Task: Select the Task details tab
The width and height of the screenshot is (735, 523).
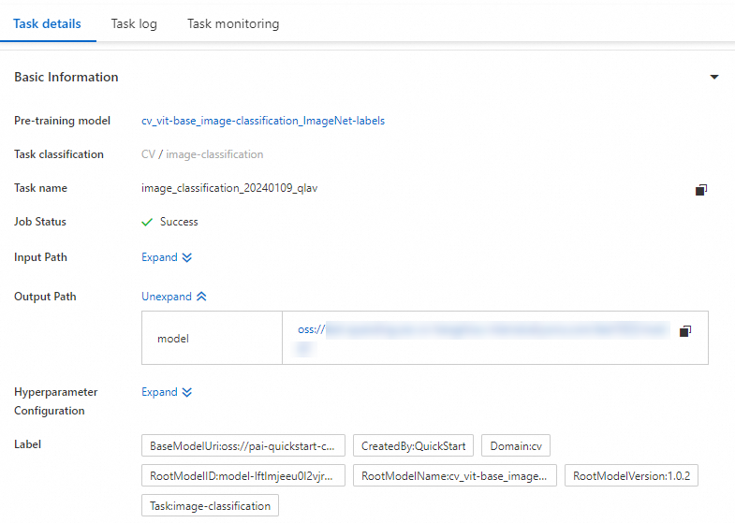Action: pyautogui.click(x=47, y=23)
